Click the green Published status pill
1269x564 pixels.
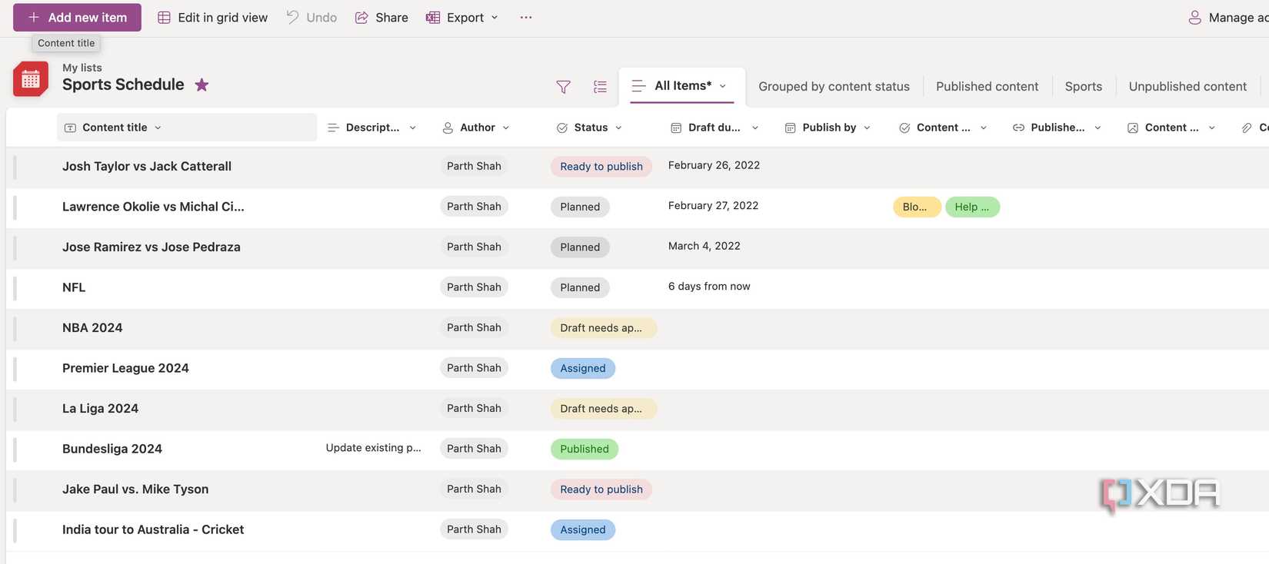tap(584, 449)
